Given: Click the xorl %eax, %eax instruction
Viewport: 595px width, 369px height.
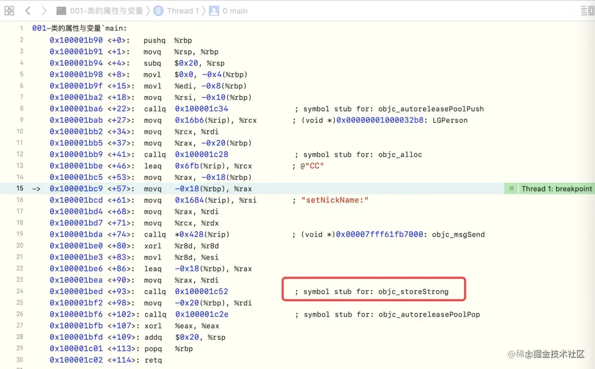Looking at the screenshot, I should pyautogui.click(x=181, y=326).
